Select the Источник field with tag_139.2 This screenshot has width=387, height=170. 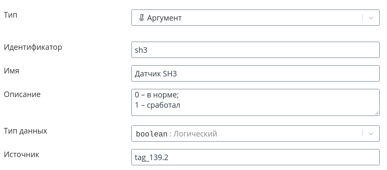pos(256,157)
